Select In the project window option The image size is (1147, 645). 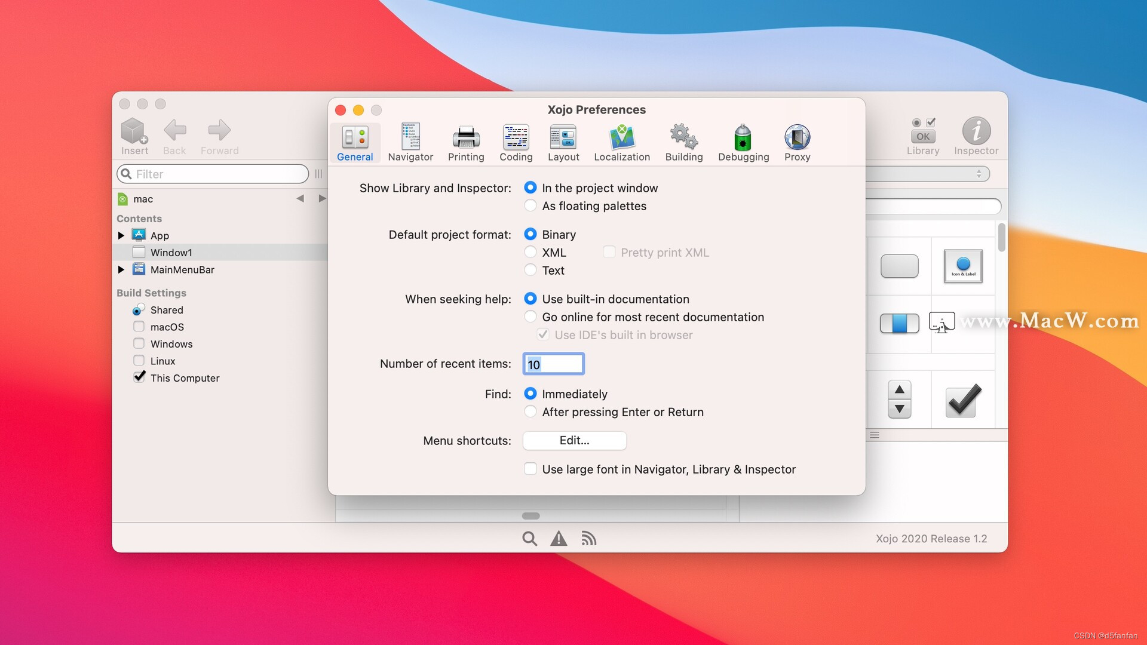530,188
